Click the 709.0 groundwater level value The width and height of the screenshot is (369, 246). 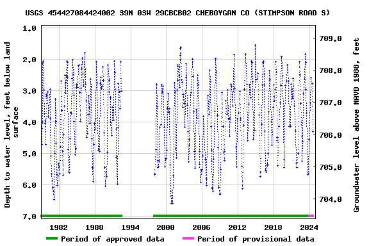[331, 38]
